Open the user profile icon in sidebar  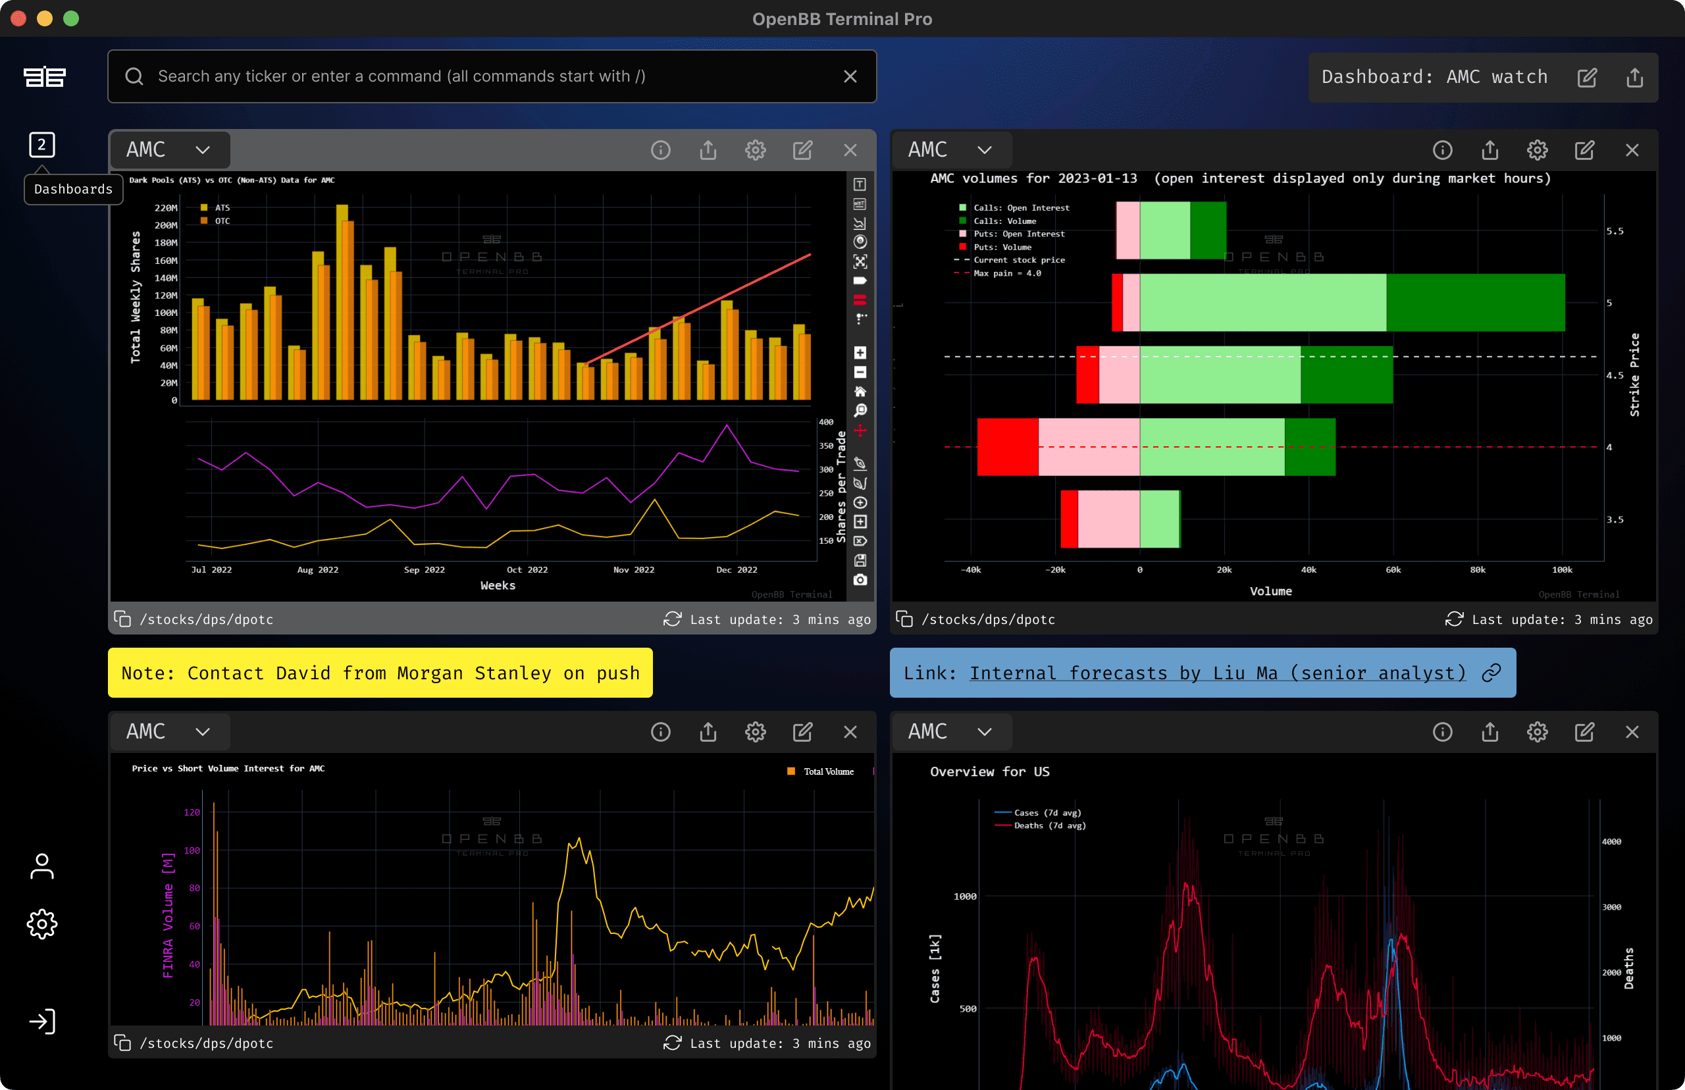coord(41,866)
